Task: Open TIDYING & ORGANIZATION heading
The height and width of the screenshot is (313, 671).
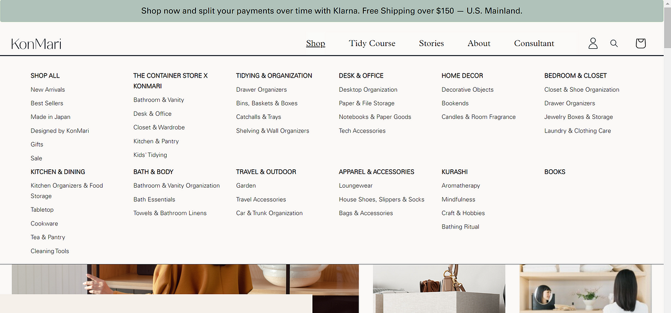Action: [x=274, y=75]
